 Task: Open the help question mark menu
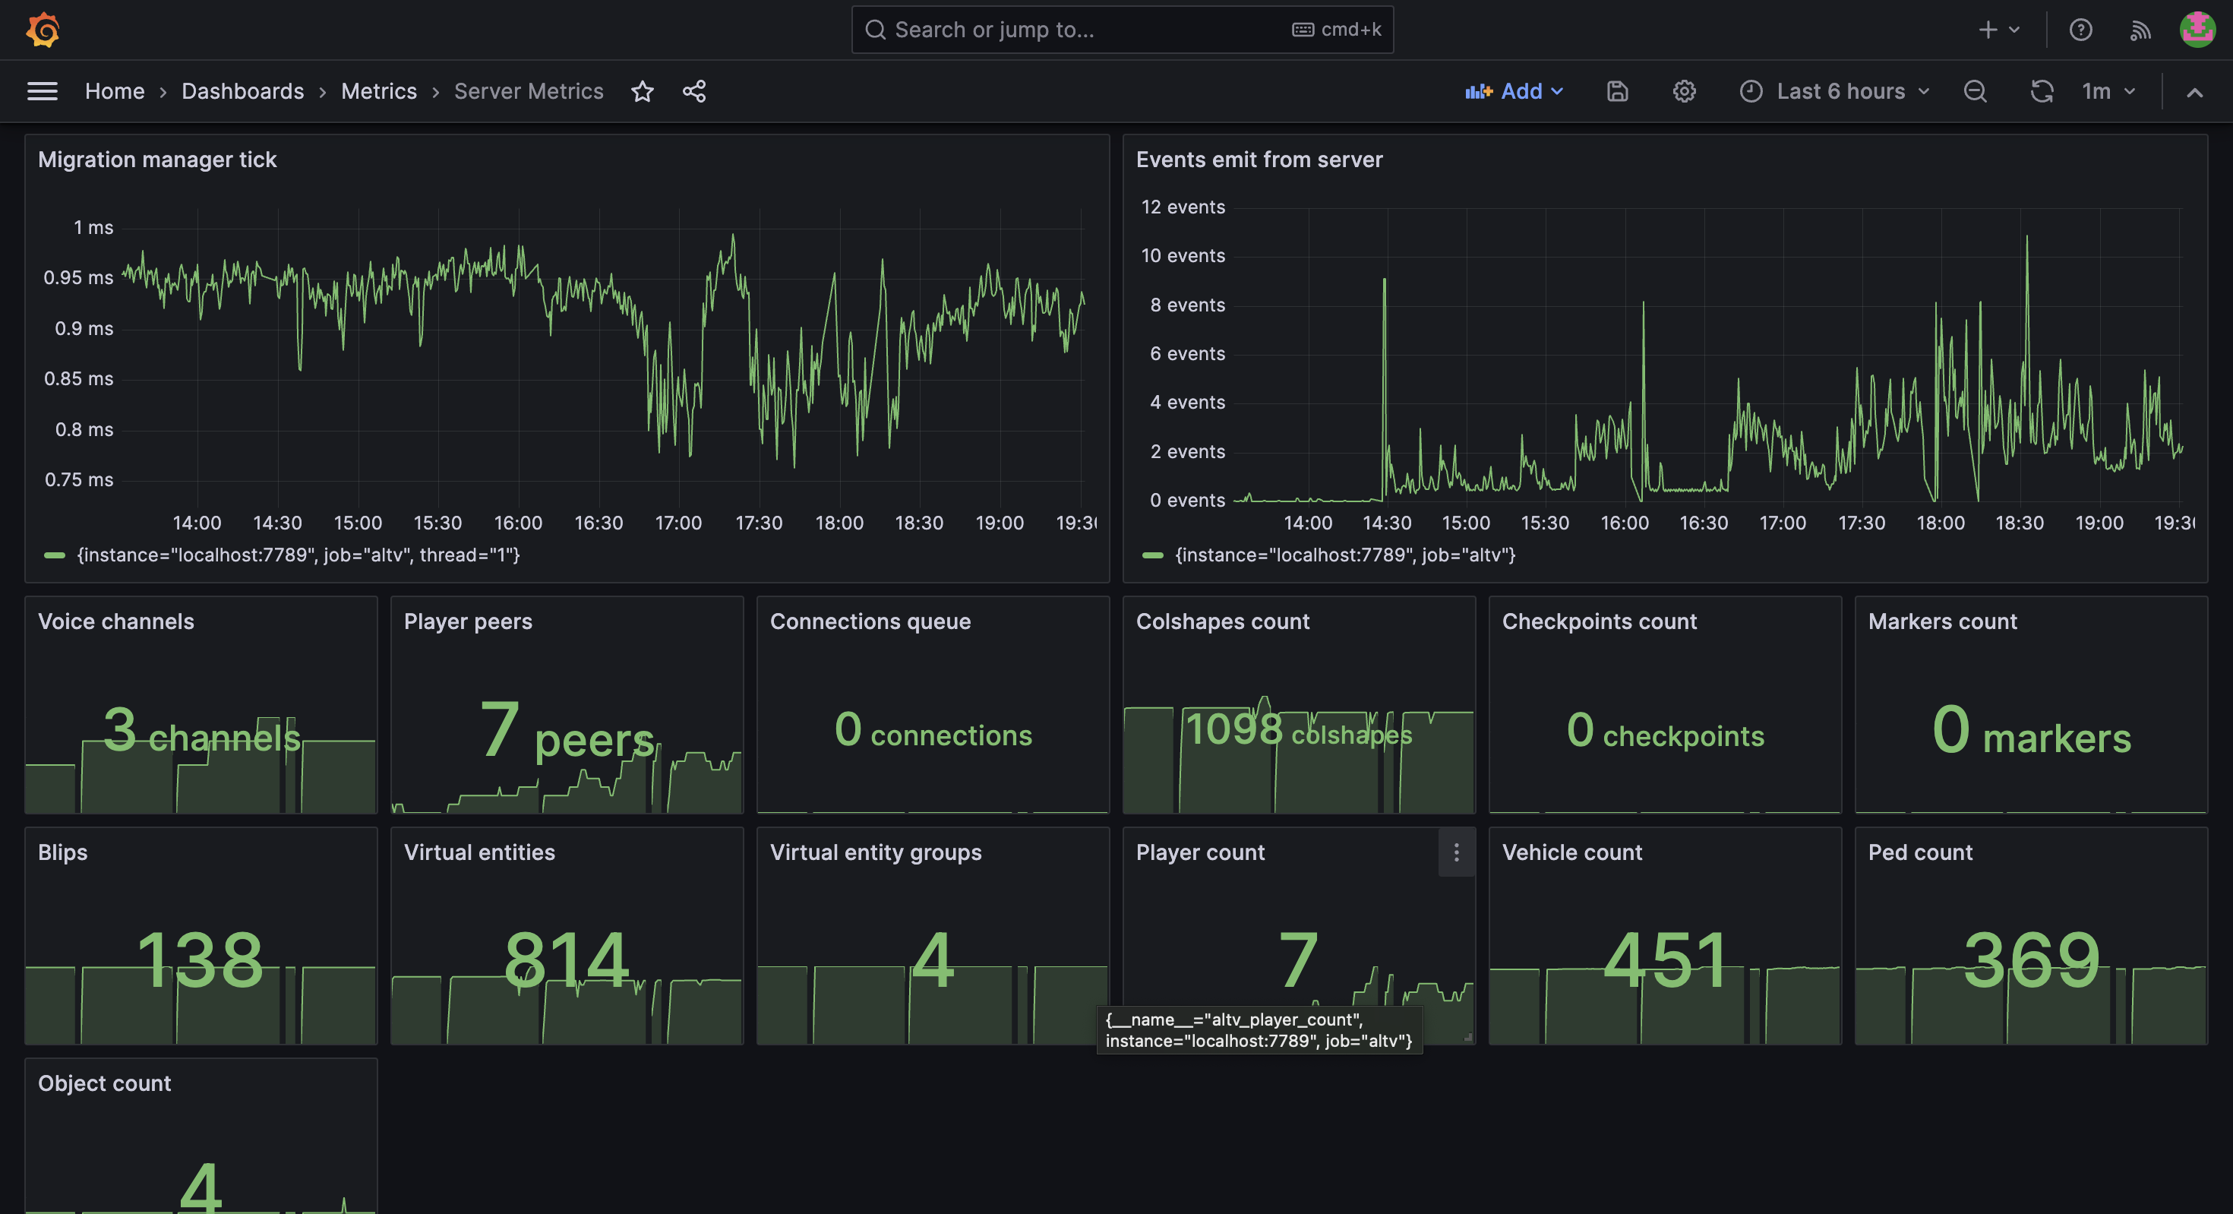(x=2080, y=30)
